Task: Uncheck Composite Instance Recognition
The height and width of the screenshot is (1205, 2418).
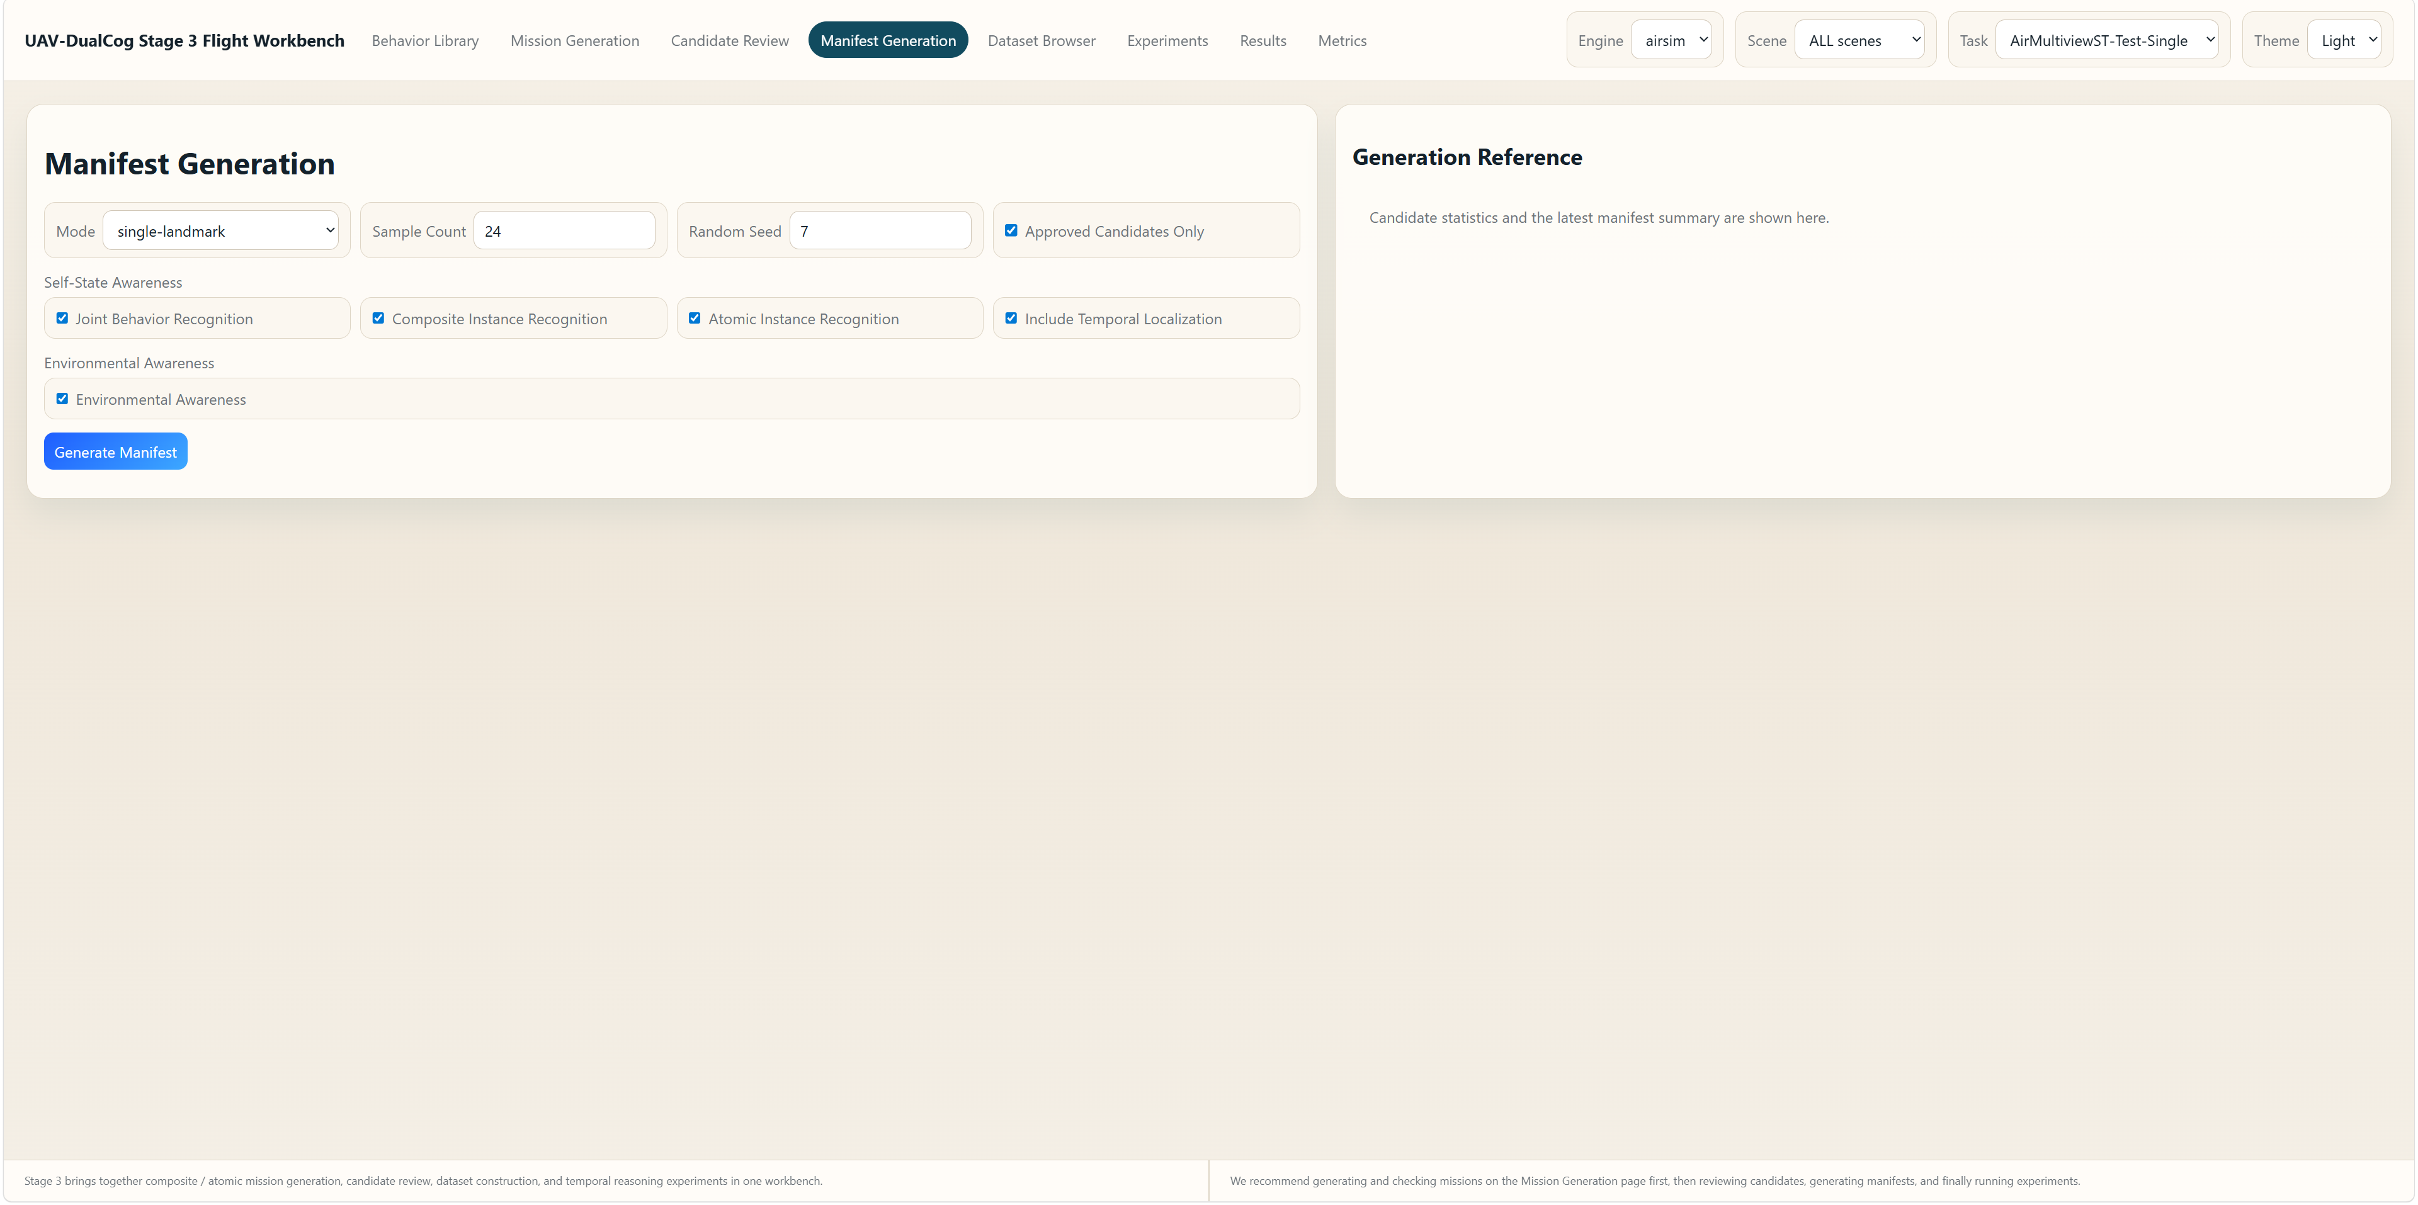Action: (378, 318)
